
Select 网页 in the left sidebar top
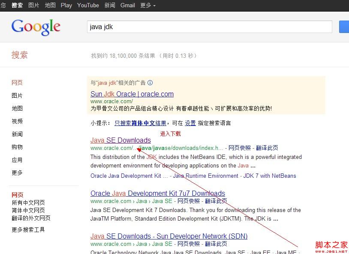17,83
